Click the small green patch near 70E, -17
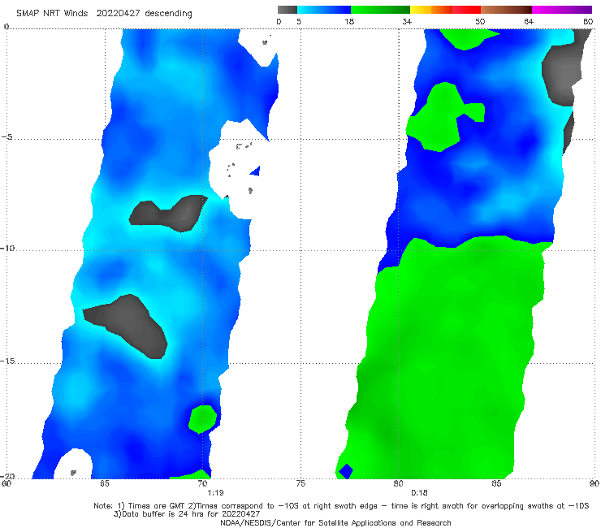 pyautogui.click(x=203, y=418)
